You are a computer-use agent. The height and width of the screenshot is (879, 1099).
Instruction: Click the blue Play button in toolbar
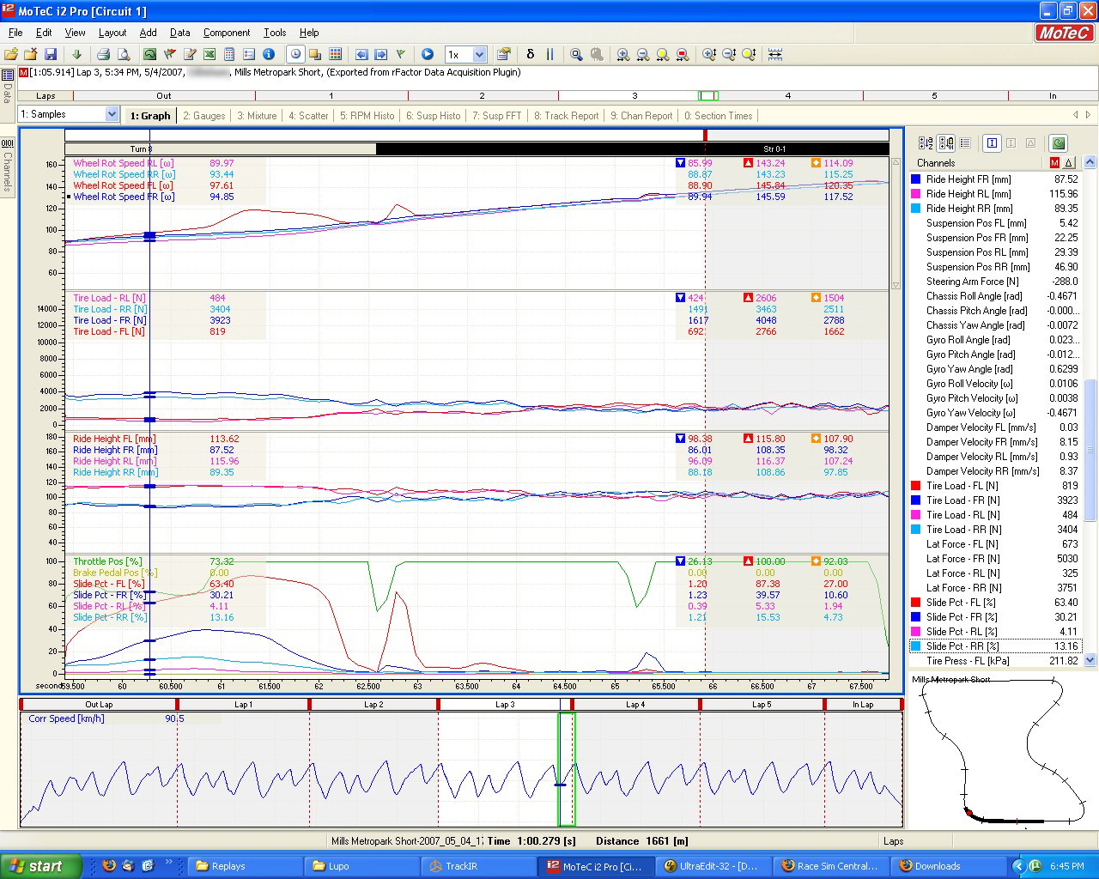point(427,54)
